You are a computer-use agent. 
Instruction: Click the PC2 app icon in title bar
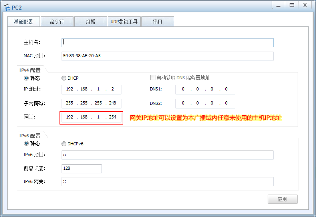[7, 7]
